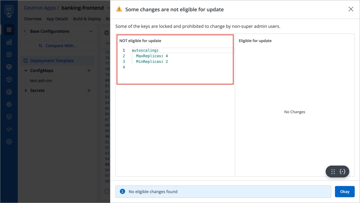This screenshot has height=203, width=360.
Task: Collapse the ConfigMaps section
Action: (x=26, y=71)
